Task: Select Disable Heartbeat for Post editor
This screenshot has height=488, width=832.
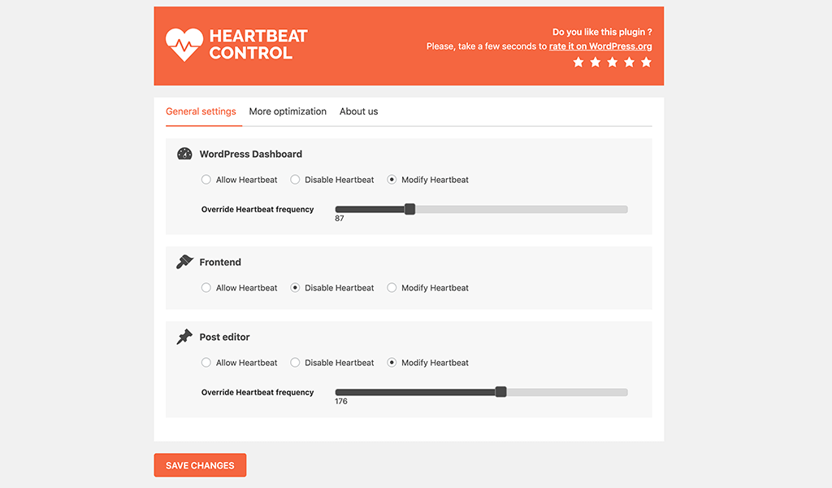Action: [294, 362]
